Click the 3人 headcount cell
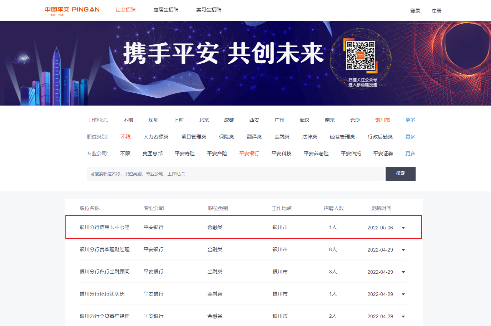 coord(333,272)
